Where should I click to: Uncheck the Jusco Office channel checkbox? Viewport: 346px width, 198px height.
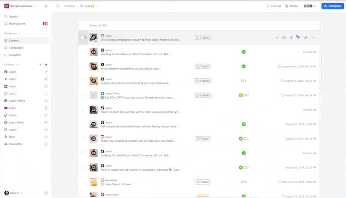[46, 101]
